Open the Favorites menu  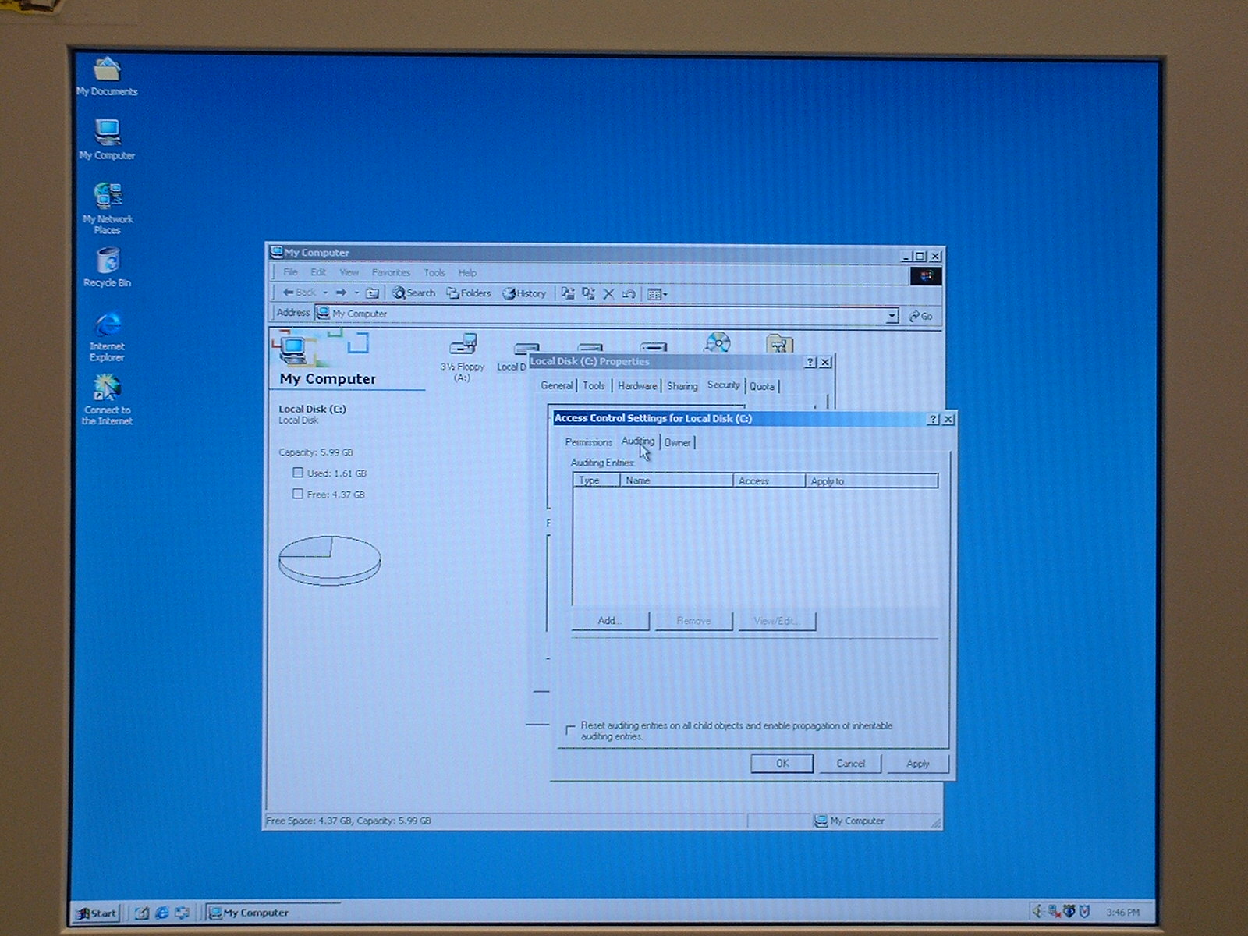click(391, 273)
